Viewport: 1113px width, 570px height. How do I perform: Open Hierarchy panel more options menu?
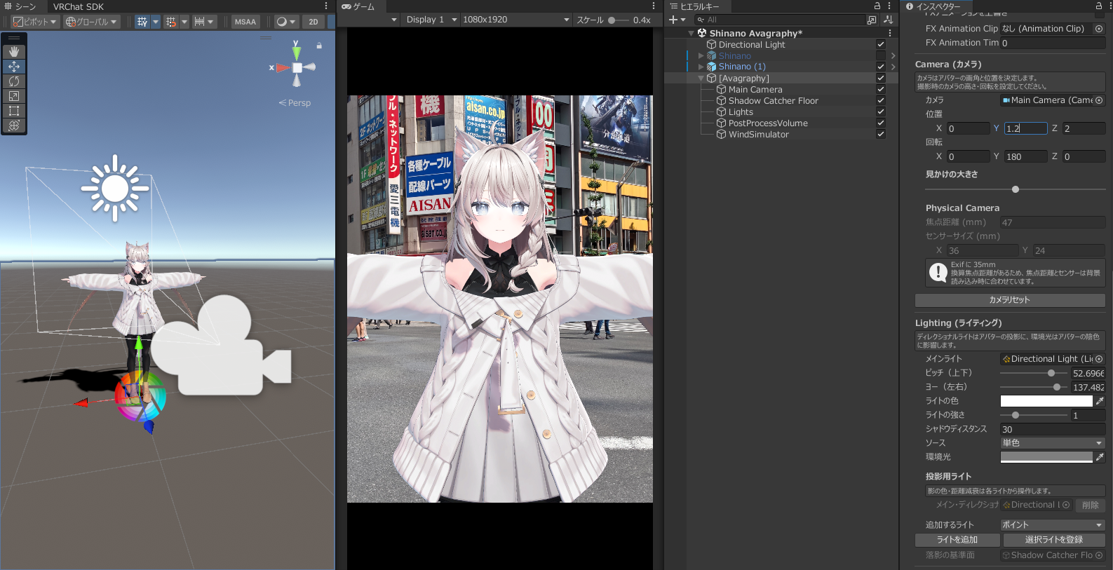point(889,6)
